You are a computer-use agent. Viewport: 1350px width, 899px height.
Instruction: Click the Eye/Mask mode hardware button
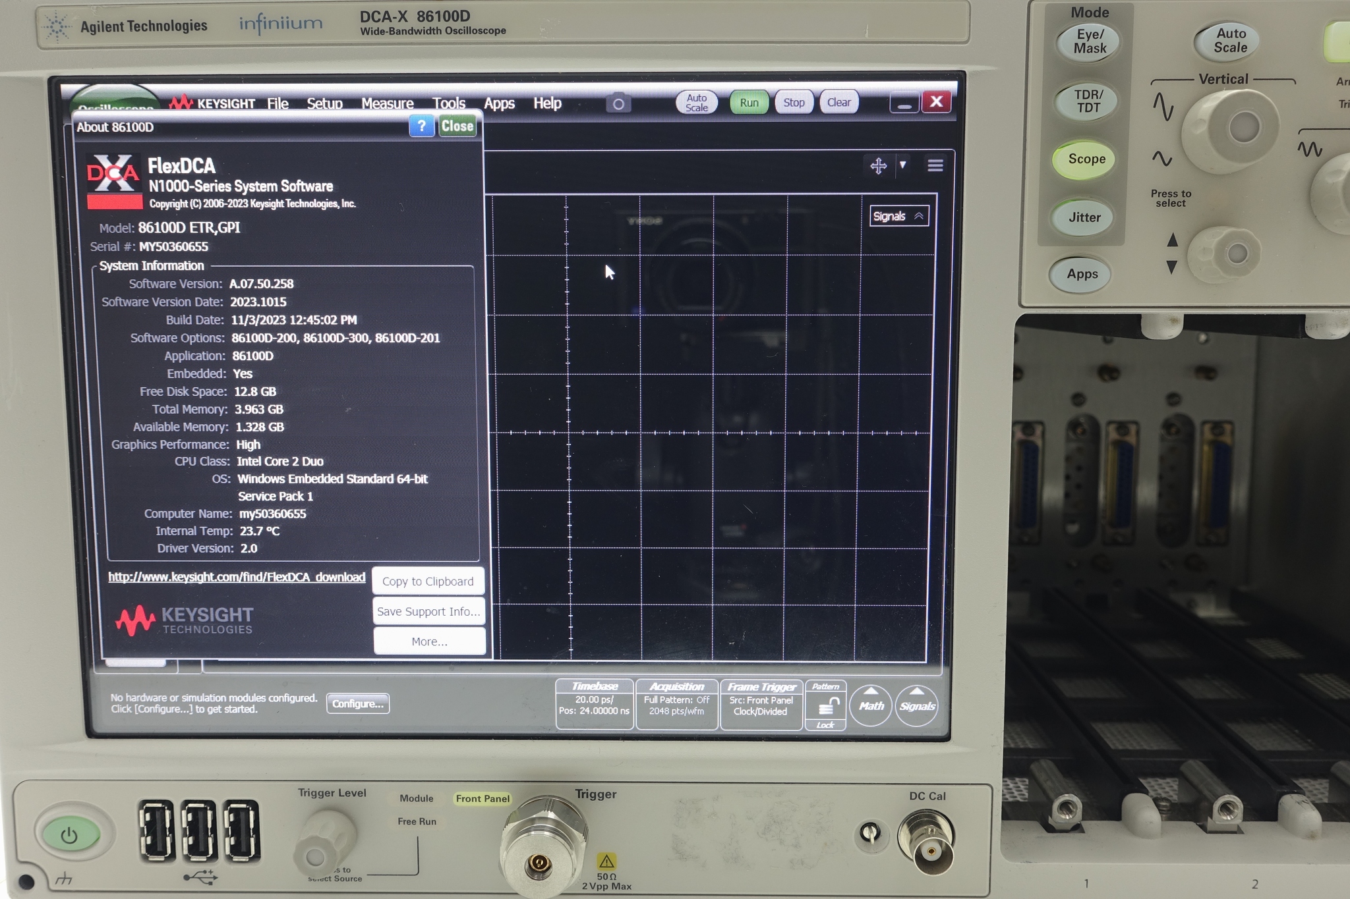[1089, 41]
